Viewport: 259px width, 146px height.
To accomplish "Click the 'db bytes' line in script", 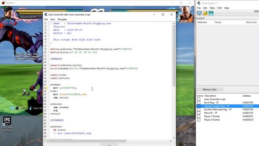I will pos(59,130).
